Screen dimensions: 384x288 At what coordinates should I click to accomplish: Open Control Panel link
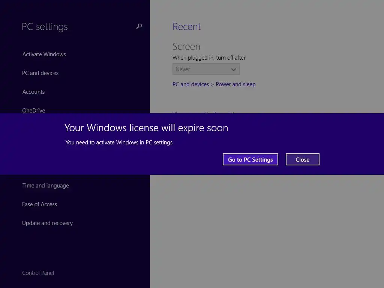coord(38,273)
